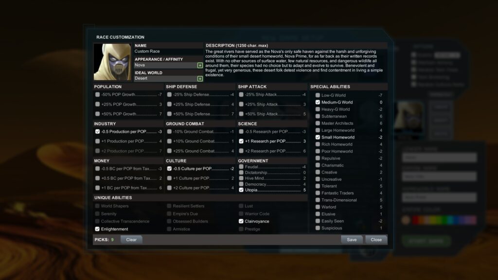Check the Creative special ability

pyautogui.click(x=318, y=172)
